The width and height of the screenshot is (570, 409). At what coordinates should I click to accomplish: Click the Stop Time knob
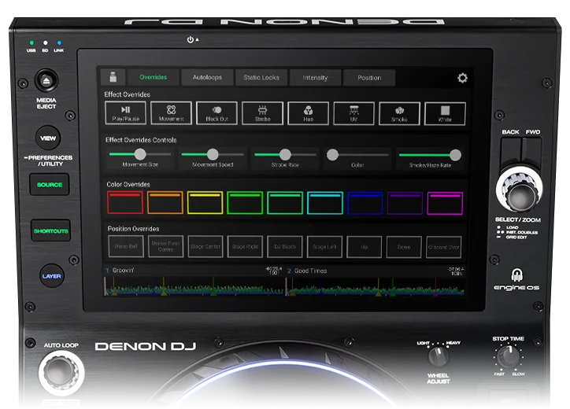[x=509, y=356]
